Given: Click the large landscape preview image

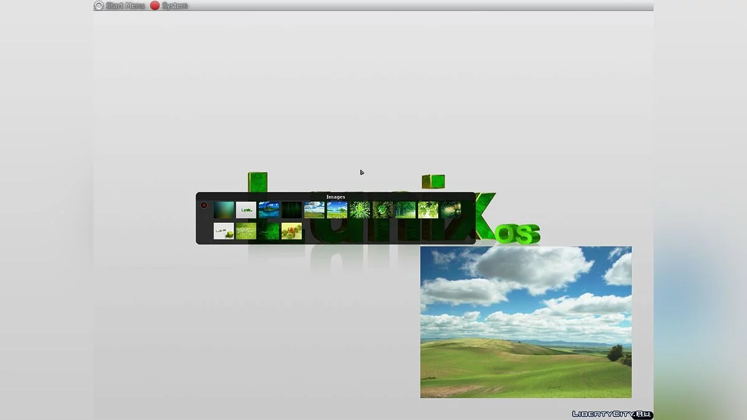Looking at the screenshot, I should pyautogui.click(x=525, y=322).
